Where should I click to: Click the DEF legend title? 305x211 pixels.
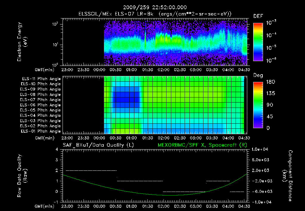pyautogui.click(x=258, y=16)
